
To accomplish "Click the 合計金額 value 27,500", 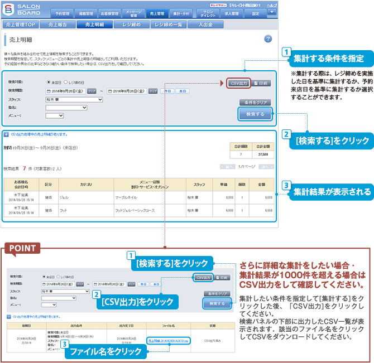I will (263, 154).
